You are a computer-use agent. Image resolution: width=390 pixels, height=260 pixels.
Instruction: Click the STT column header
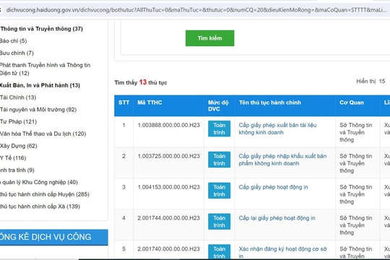click(x=123, y=103)
